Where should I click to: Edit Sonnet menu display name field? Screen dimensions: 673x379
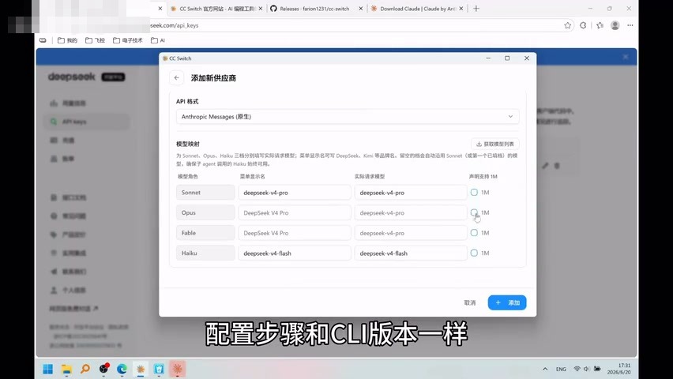coord(295,193)
